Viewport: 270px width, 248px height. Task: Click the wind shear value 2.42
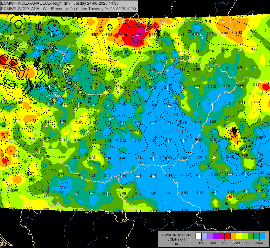pyautogui.click(x=62, y=139)
